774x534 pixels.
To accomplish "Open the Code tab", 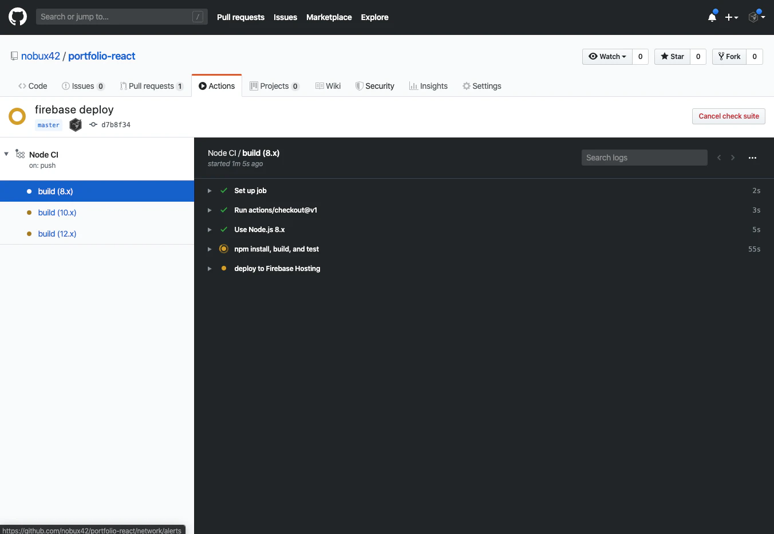I will click(x=33, y=86).
